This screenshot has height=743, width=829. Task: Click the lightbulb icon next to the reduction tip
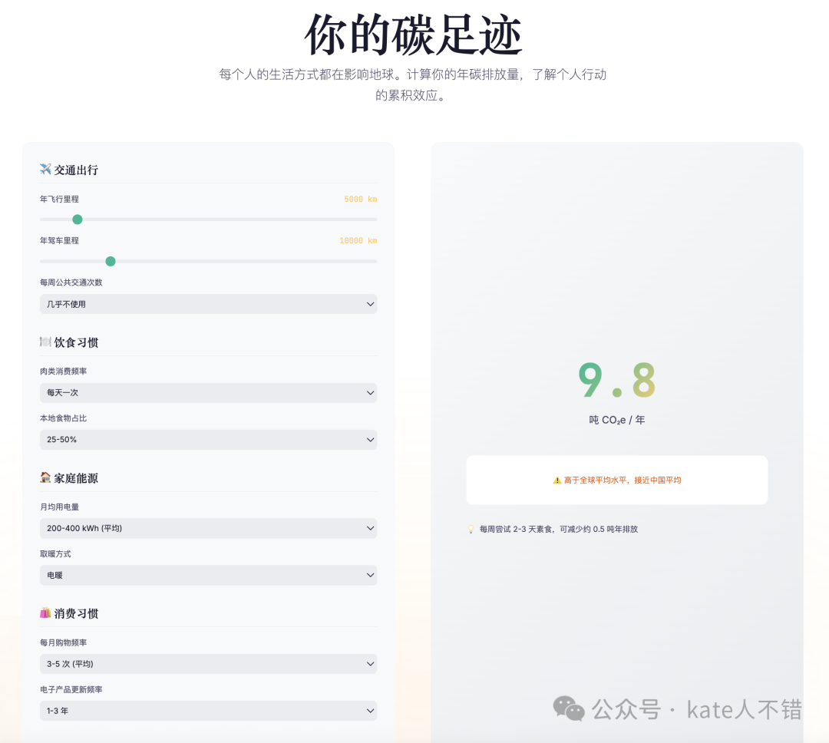471,529
